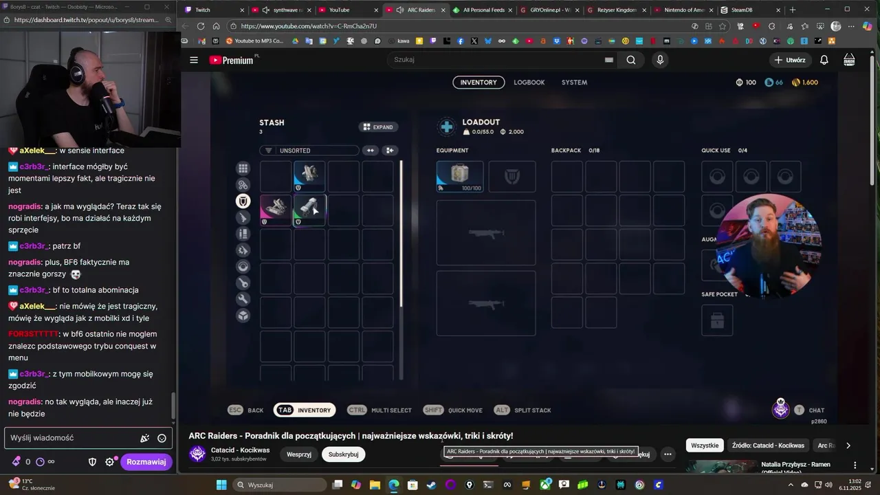The height and width of the screenshot is (495, 880).
Task: Switch to the GRYOnline.pl browser tab
Action: point(550,10)
